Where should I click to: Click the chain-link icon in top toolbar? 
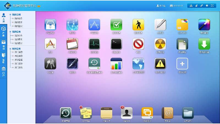202,5
